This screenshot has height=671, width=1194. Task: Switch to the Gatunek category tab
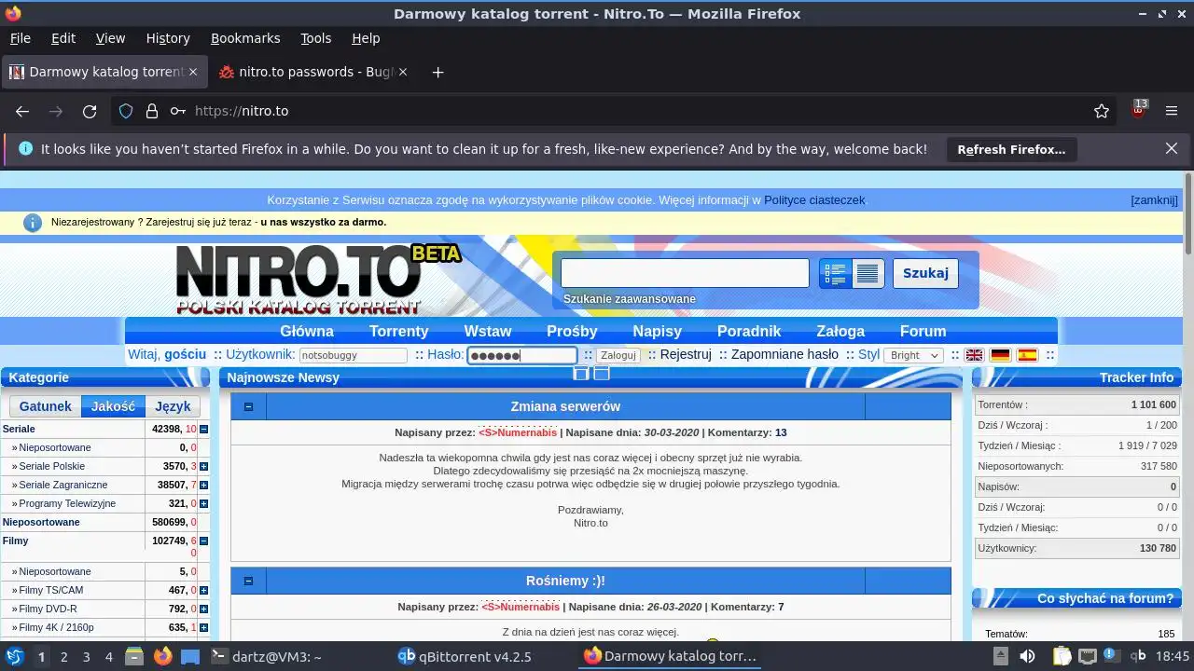(46, 406)
